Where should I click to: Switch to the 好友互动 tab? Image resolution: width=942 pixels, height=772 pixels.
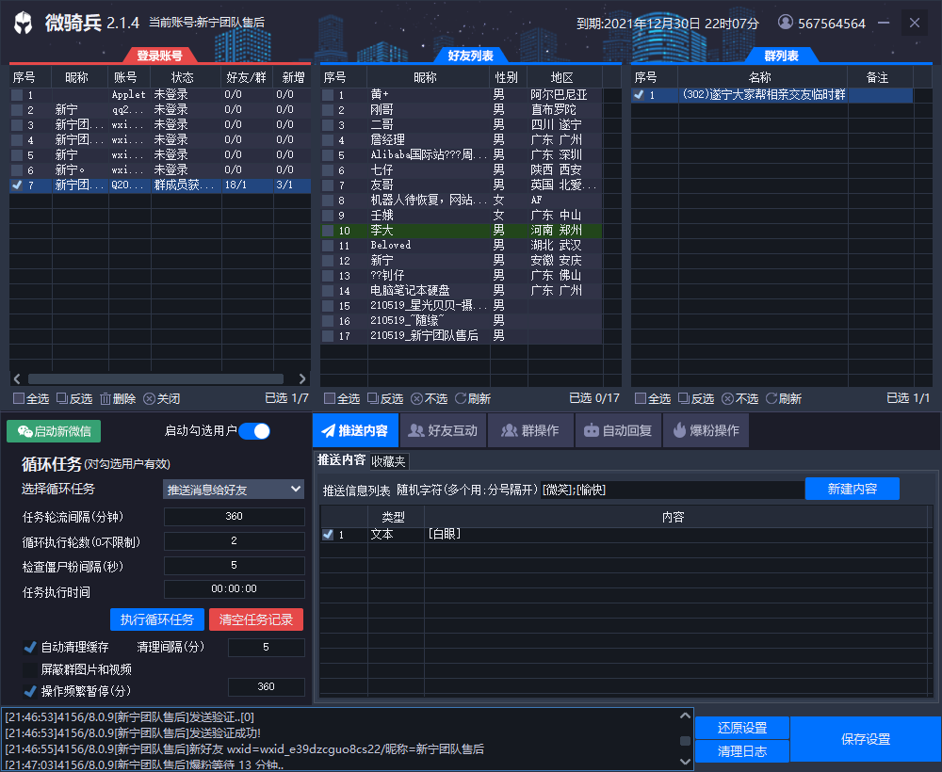coord(443,430)
